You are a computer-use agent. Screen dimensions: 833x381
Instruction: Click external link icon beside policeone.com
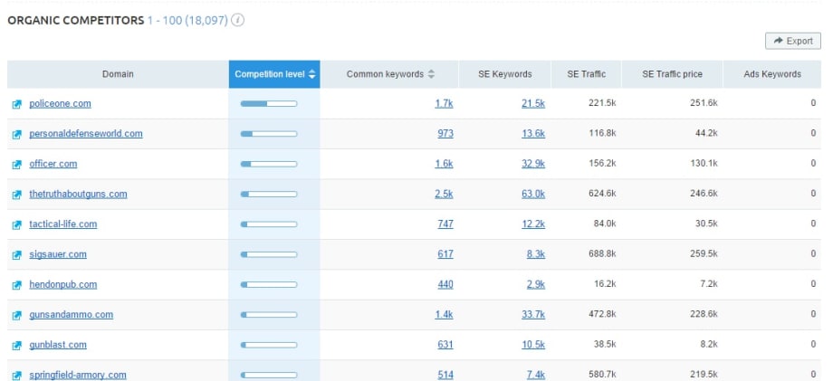pos(16,104)
